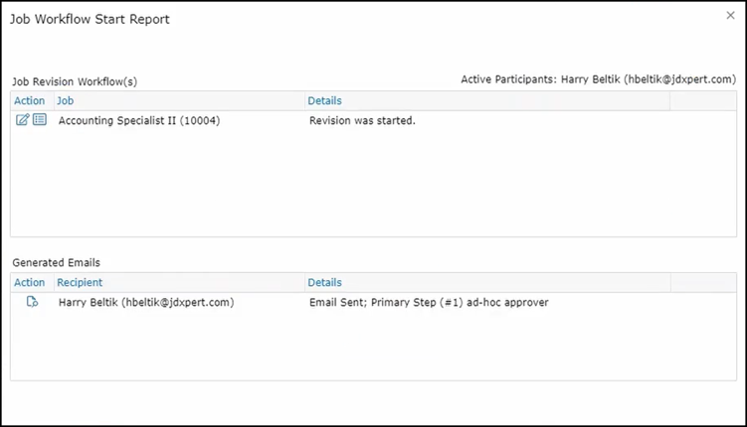Click the blank last header in emails table
This screenshot has height=427, width=747.
pos(702,282)
